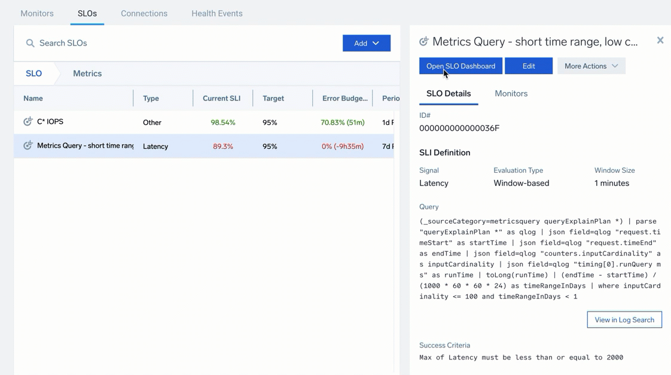Sort table by Name column header
The image size is (671, 375).
33,98
